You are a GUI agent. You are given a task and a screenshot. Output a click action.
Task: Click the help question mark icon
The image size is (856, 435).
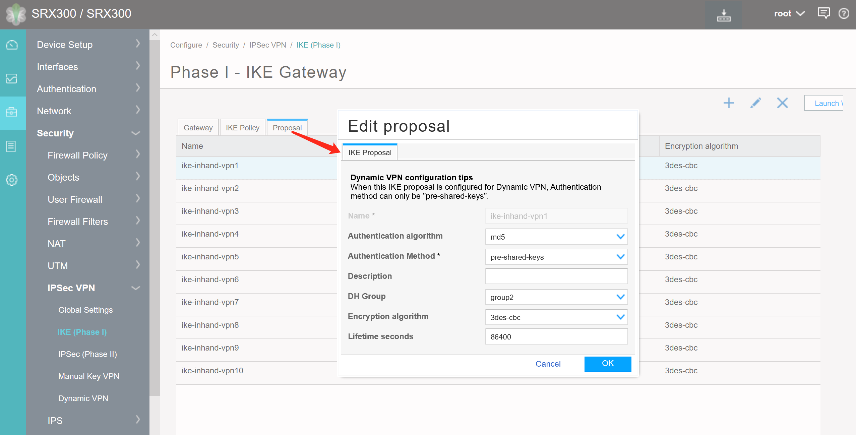tap(844, 13)
